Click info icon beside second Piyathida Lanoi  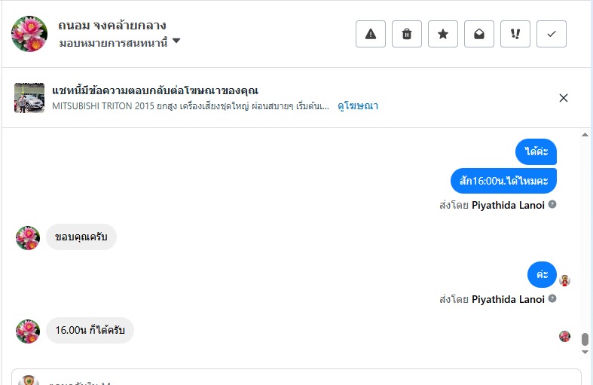click(552, 298)
